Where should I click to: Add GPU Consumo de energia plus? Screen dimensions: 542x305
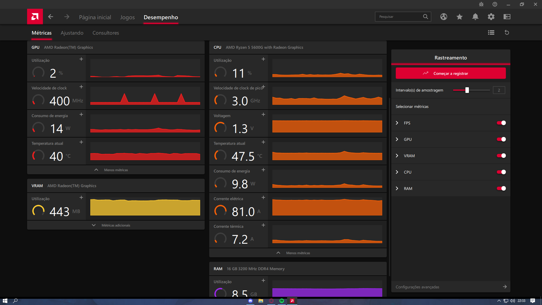[x=81, y=114]
